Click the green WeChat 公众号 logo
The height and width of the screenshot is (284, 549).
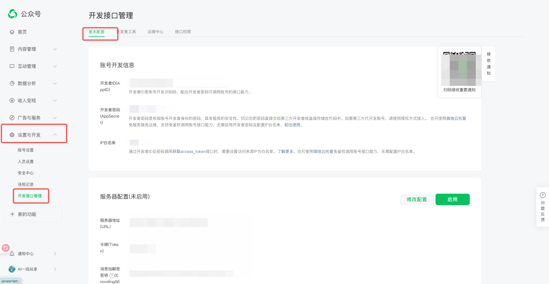point(13,13)
